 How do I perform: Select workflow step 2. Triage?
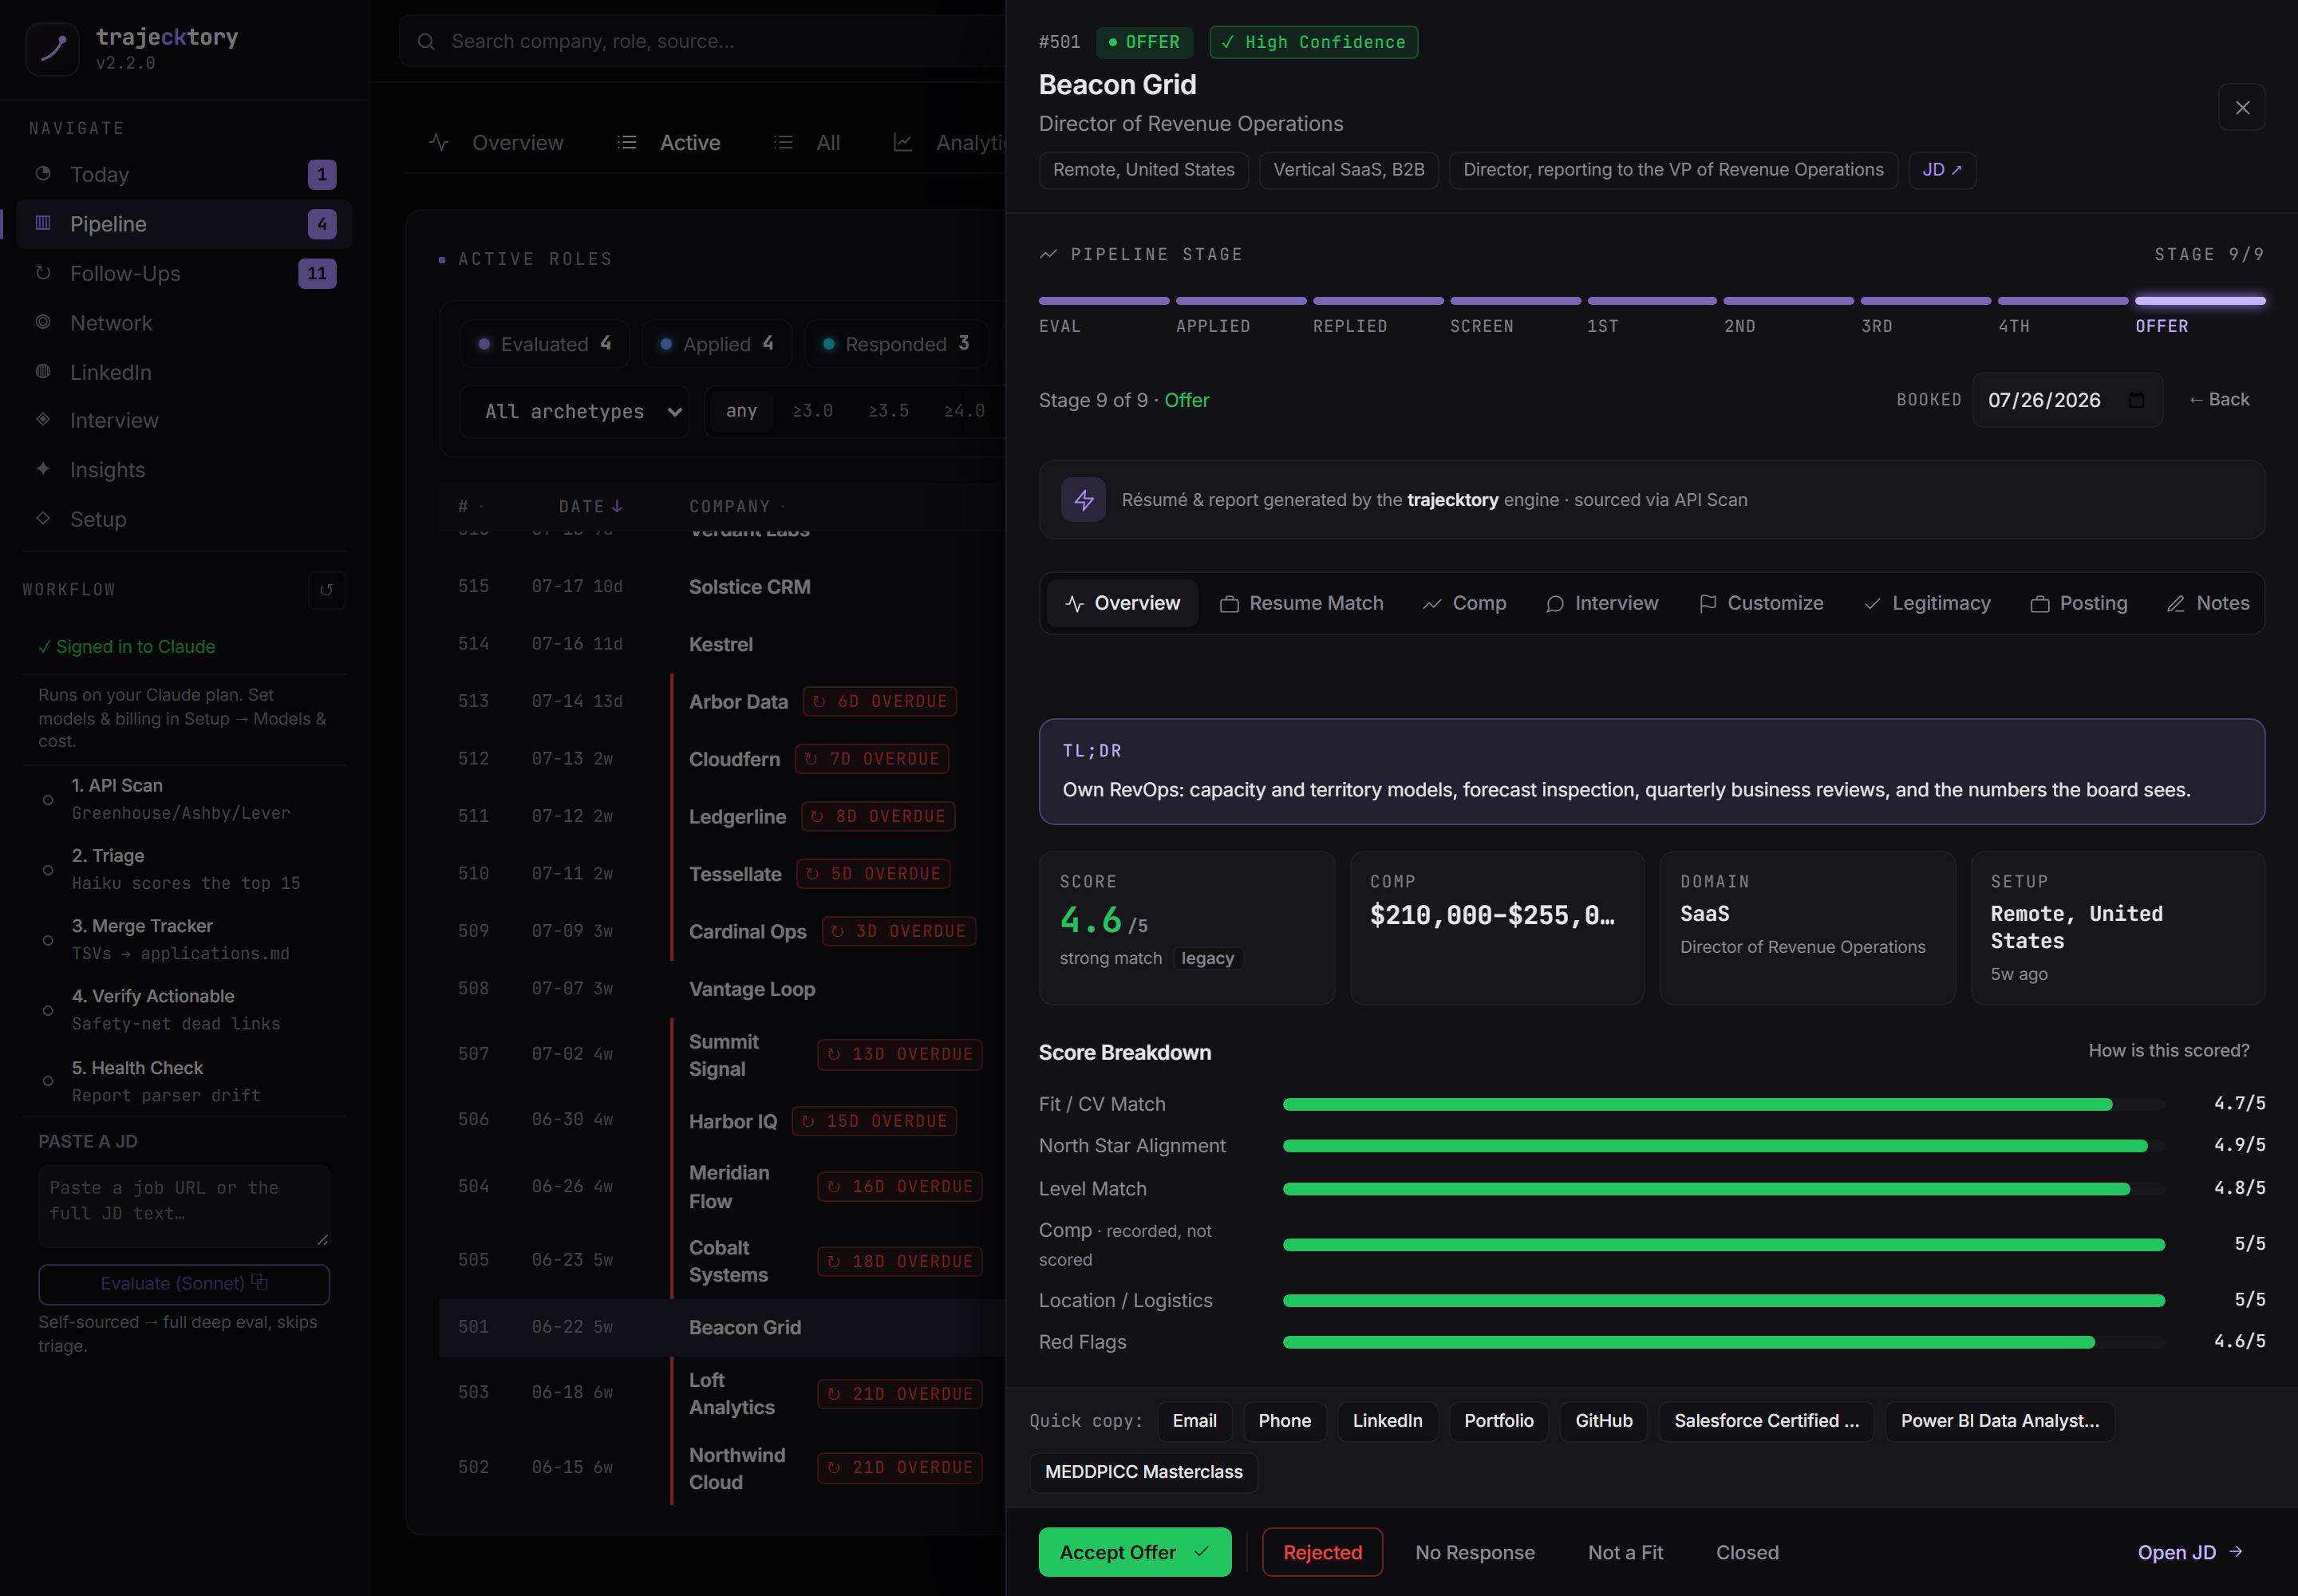(185, 869)
